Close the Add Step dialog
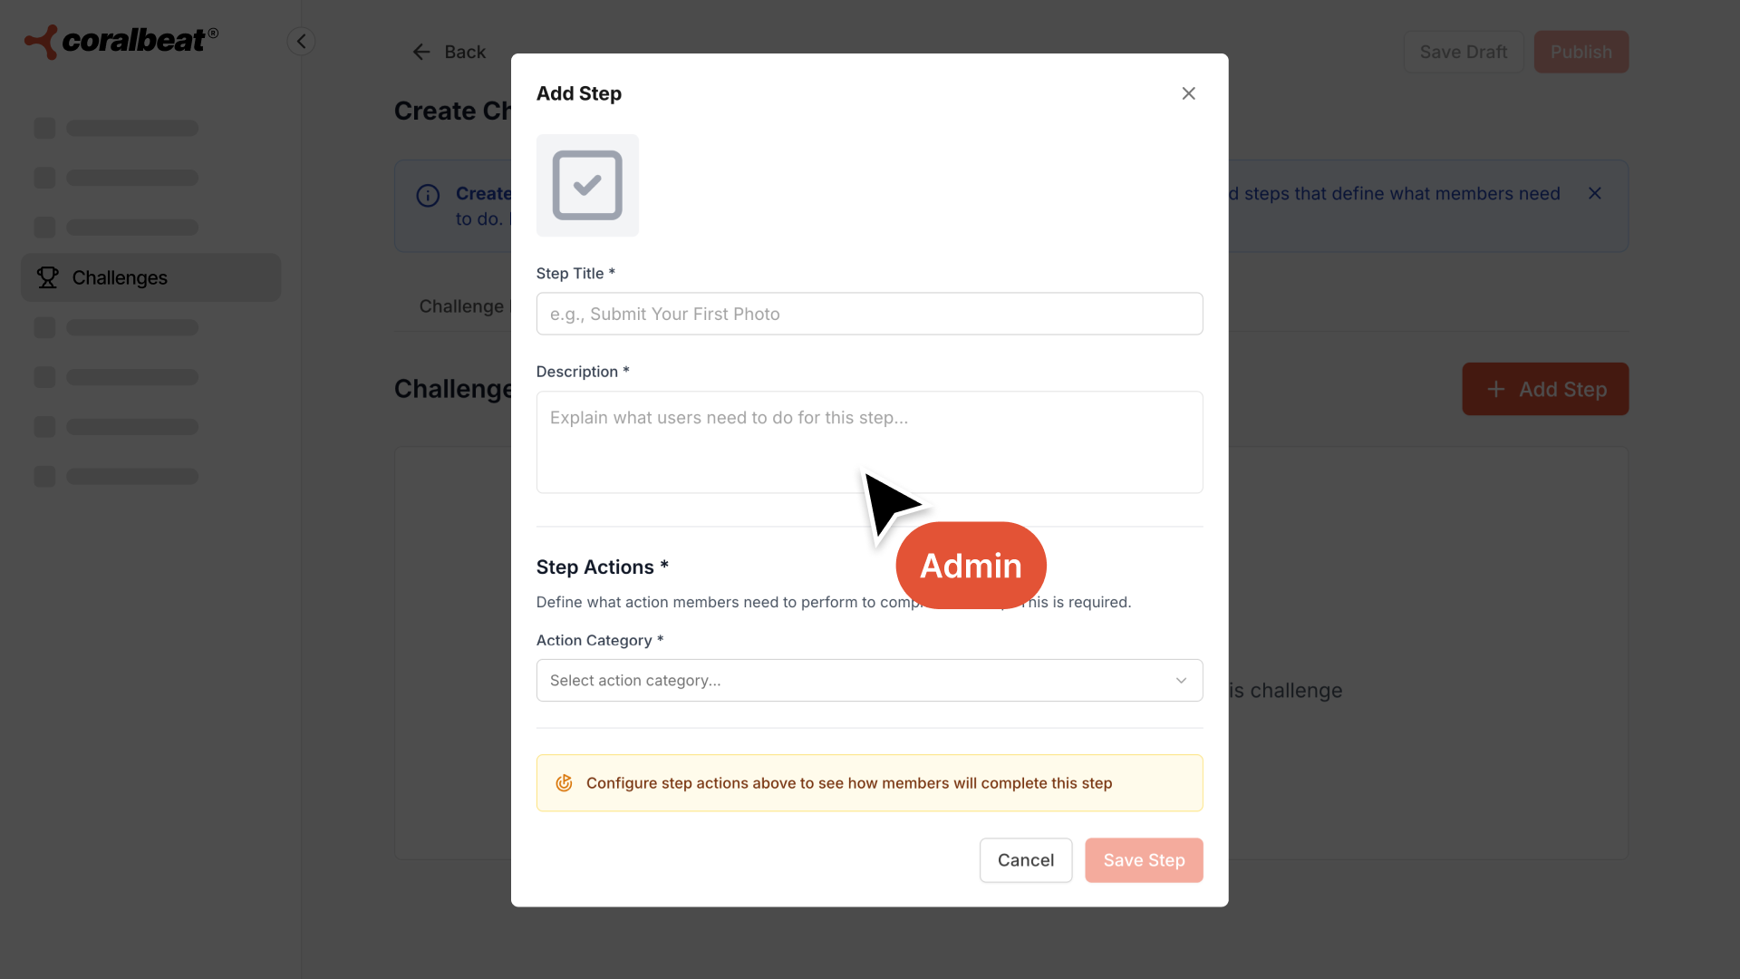The width and height of the screenshot is (1740, 979). (x=1188, y=93)
